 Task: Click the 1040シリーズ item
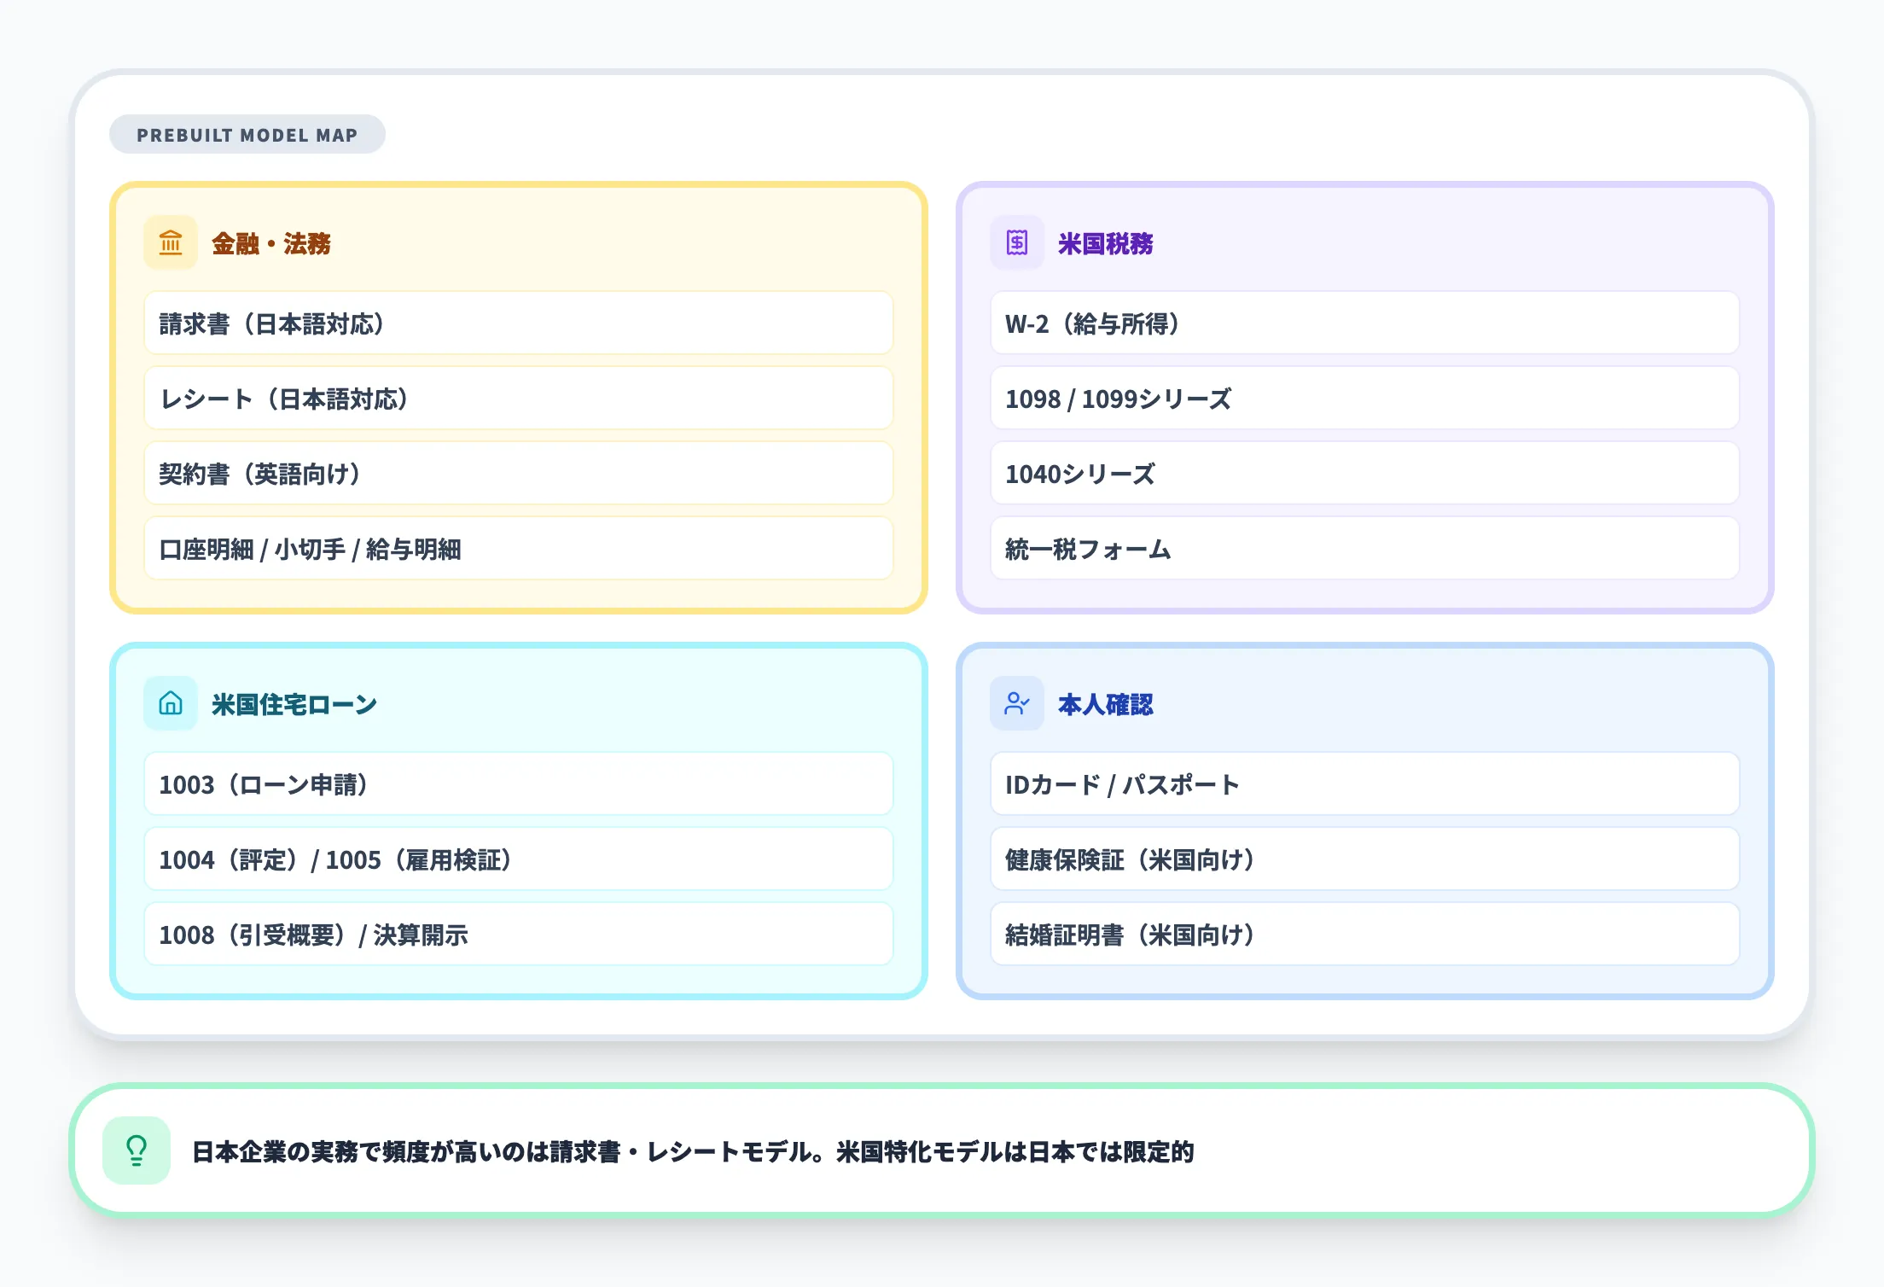point(1364,474)
